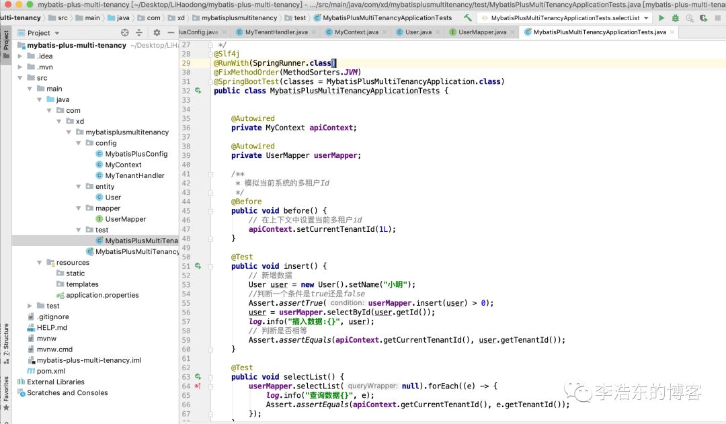Image resolution: width=726 pixels, height=424 pixels.
Task: Open the Favorites side tool window tab
Action: click(x=6, y=394)
